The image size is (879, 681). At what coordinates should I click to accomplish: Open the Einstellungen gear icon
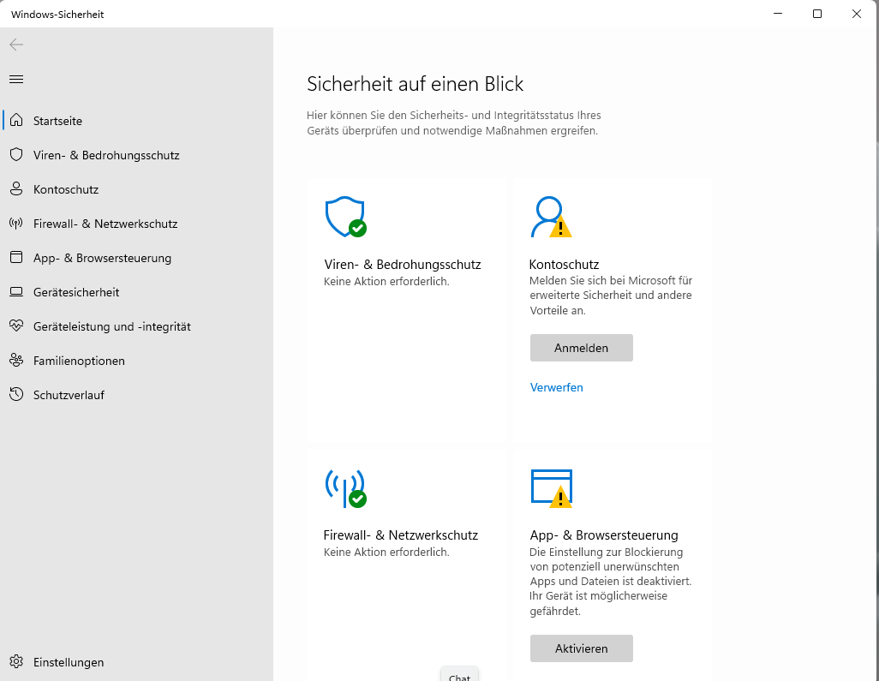click(15, 662)
